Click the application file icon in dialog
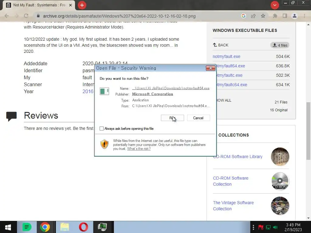 [104, 91]
